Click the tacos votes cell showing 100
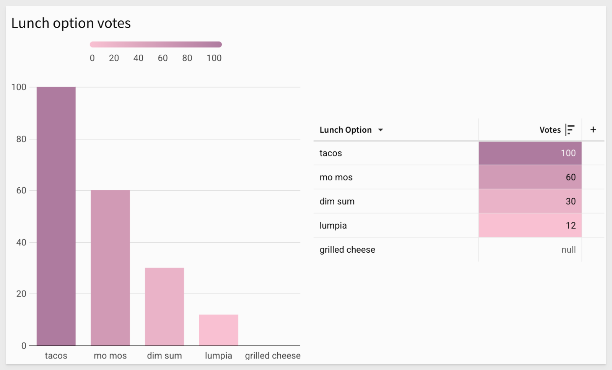 point(530,153)
